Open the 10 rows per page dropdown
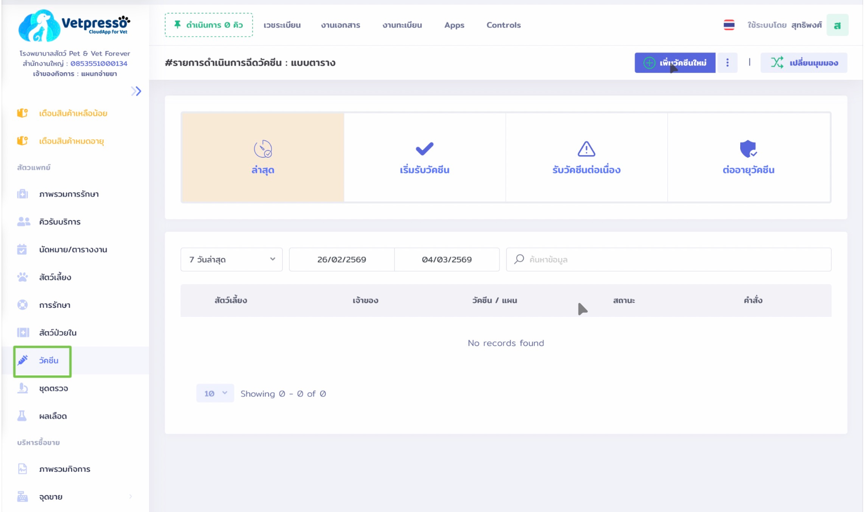 (215, 393)
